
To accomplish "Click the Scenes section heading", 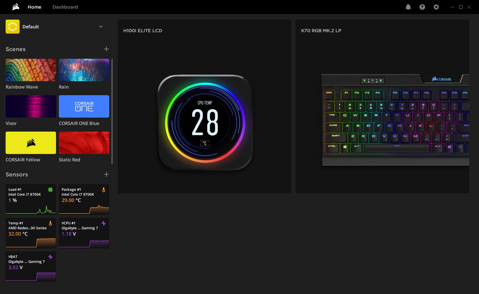I will point(15,49).
